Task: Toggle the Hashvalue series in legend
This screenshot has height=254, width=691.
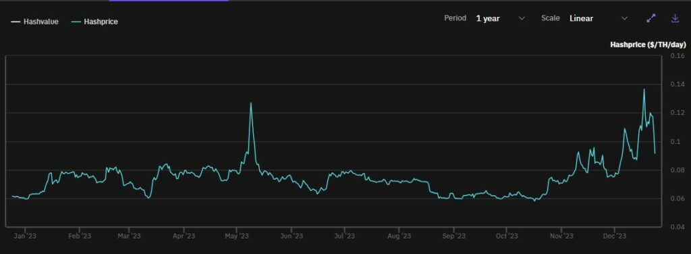Action: click(x=35, y=22)
